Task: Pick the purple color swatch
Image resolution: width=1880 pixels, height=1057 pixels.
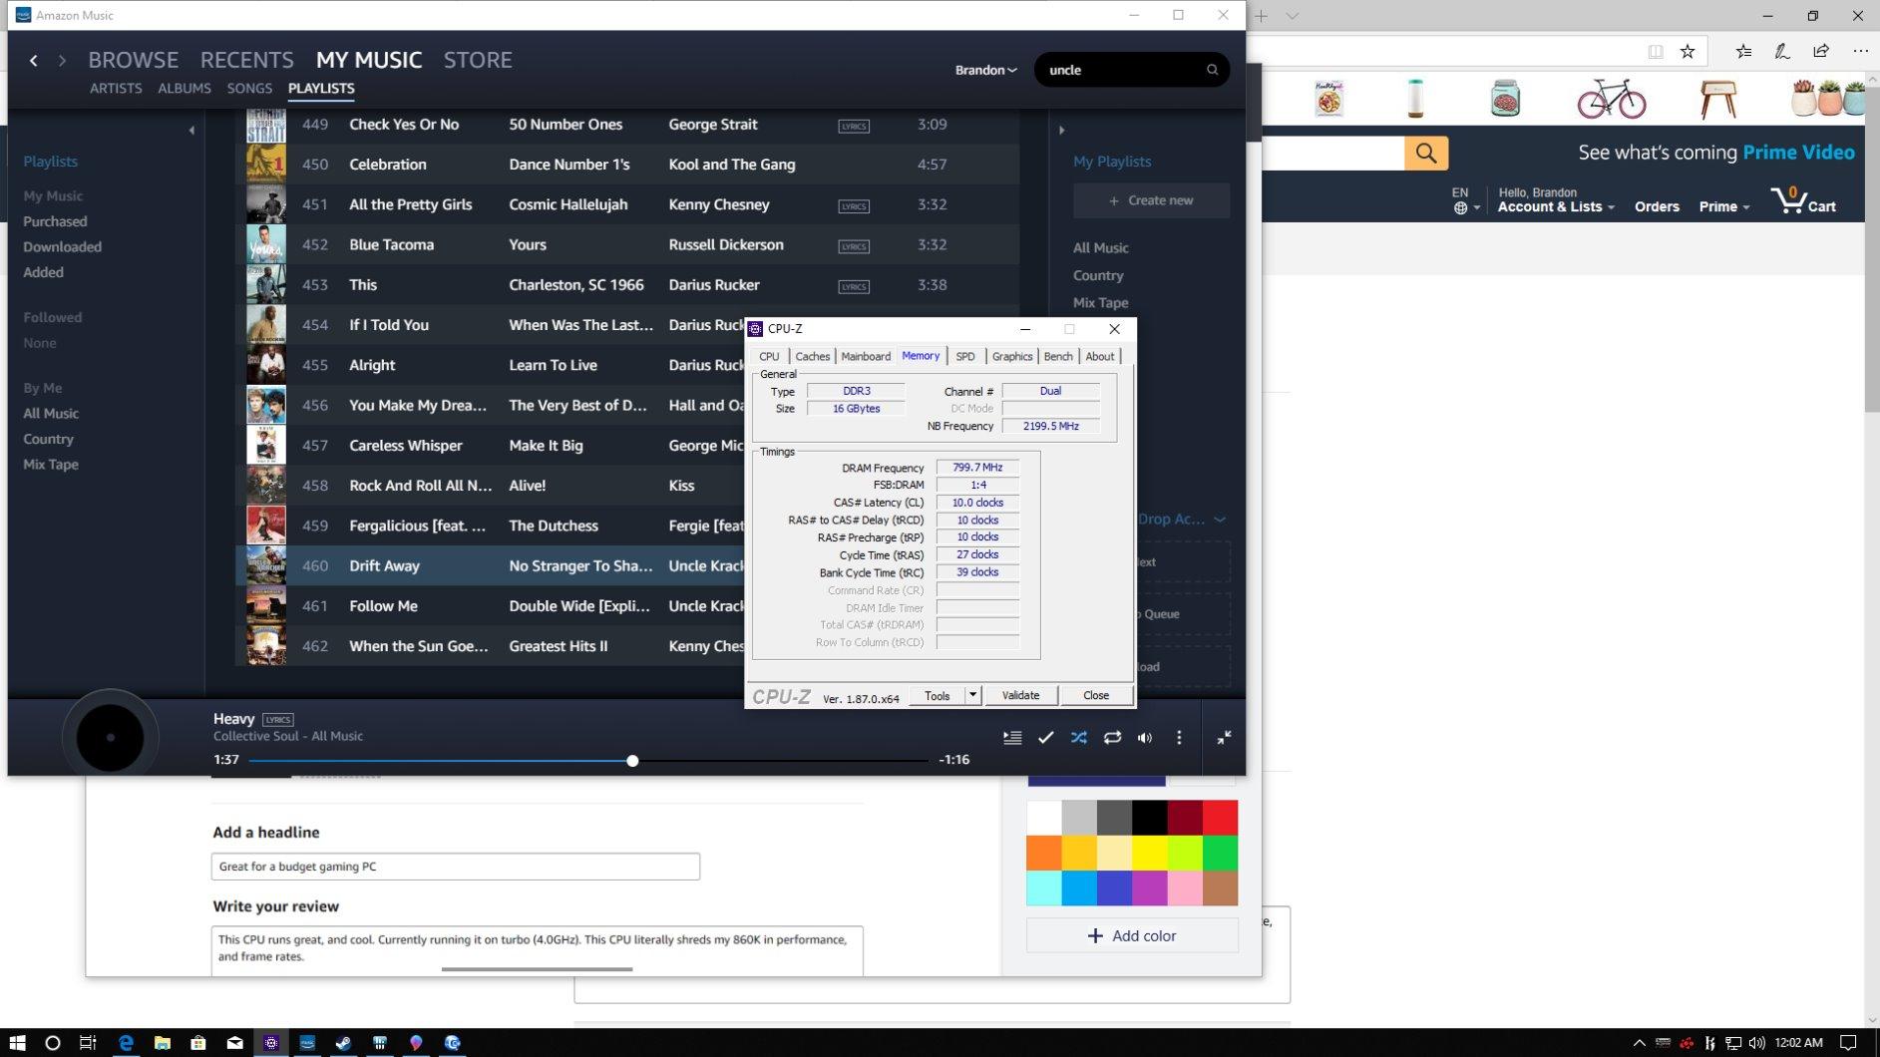Action: (1150, 887)
